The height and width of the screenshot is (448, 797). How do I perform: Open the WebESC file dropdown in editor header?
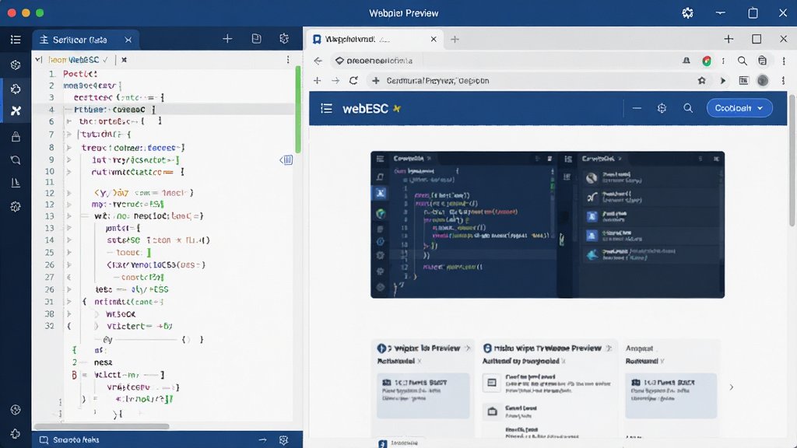click(78, 59)
